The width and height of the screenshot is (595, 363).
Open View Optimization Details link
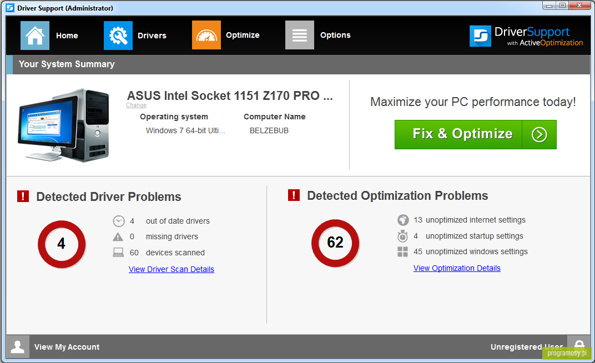click(457, 268)
